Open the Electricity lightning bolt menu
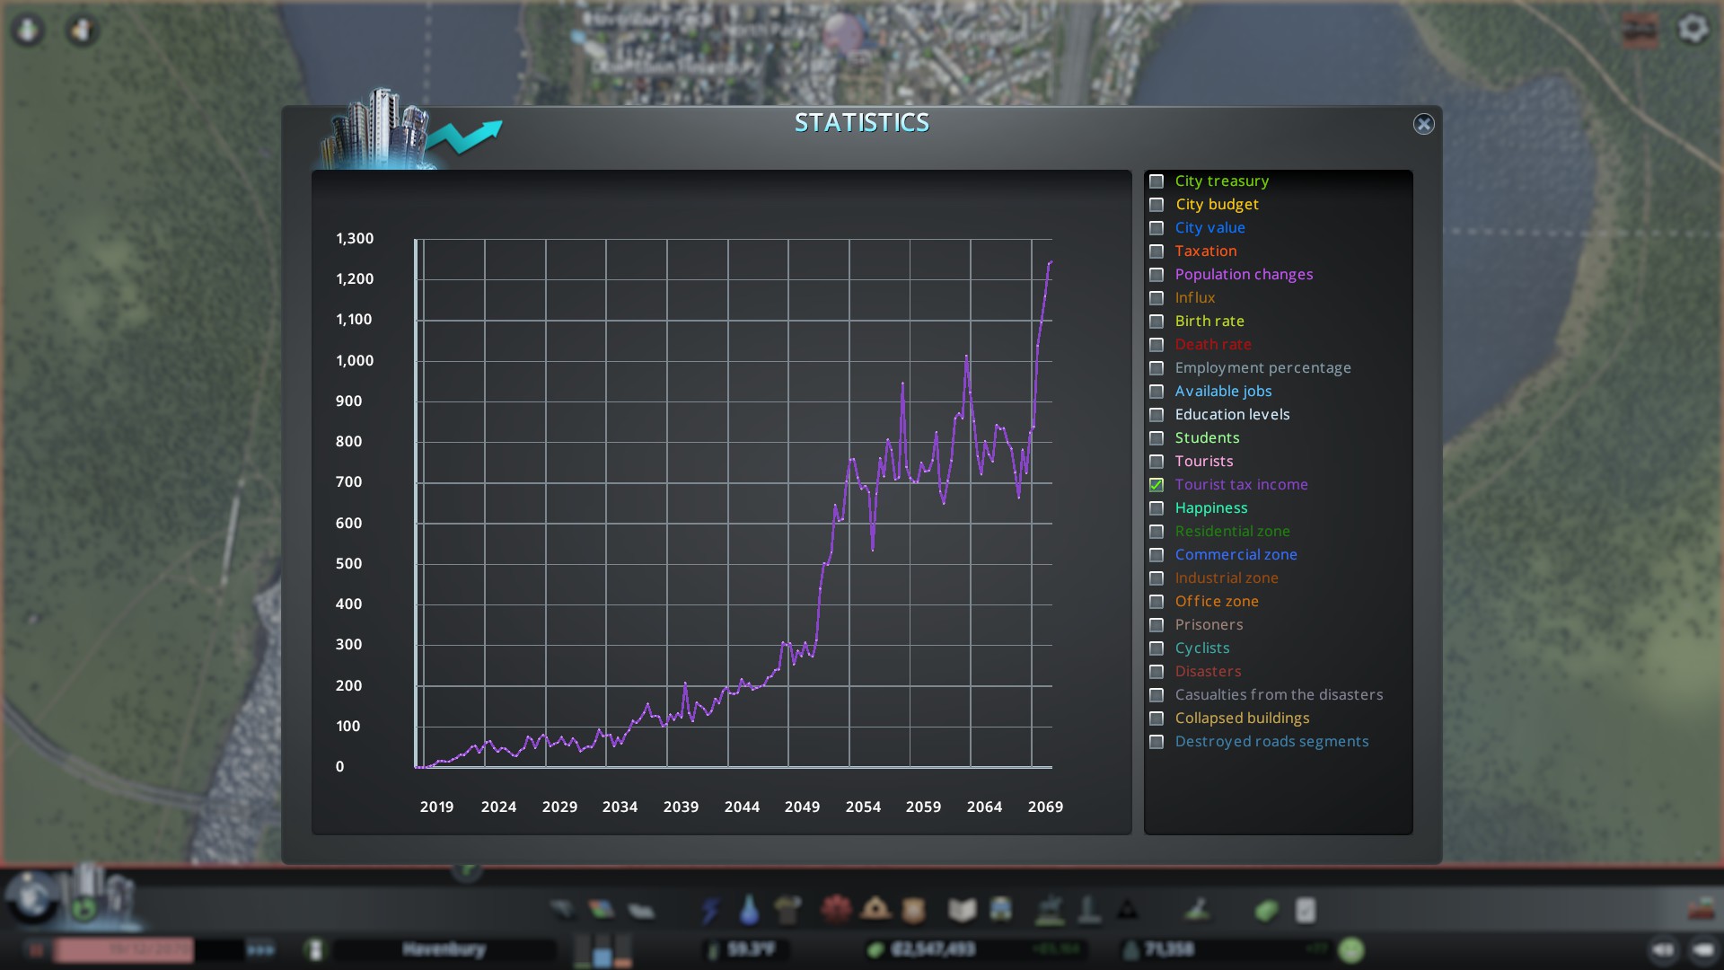This screenshot has width=1724, height=970. coord(710,910)
